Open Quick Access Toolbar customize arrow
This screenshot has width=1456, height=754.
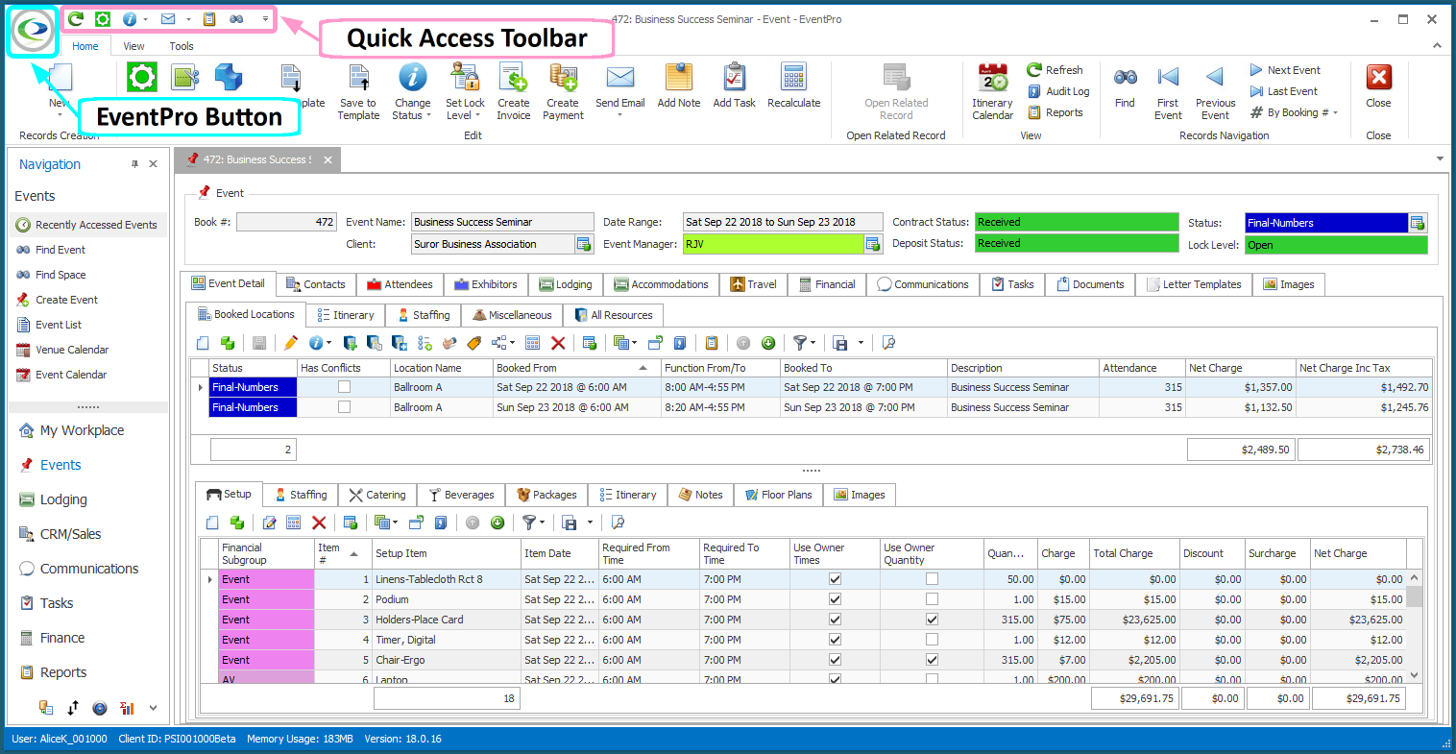pos(266,19)
